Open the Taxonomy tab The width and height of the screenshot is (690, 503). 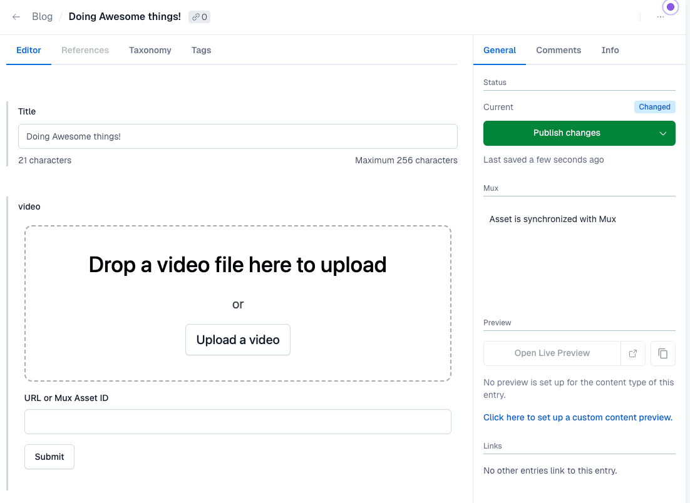point(150,50)
